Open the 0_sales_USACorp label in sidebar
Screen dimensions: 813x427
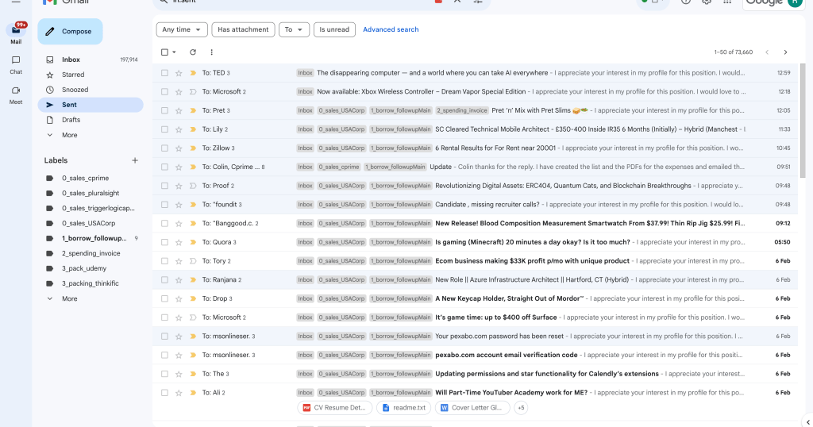pyautogui.click(x=88, y=223)
